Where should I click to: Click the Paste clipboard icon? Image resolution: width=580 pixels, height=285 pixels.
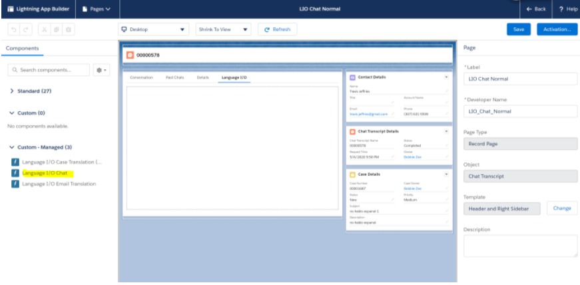click(x=69, y=29)
